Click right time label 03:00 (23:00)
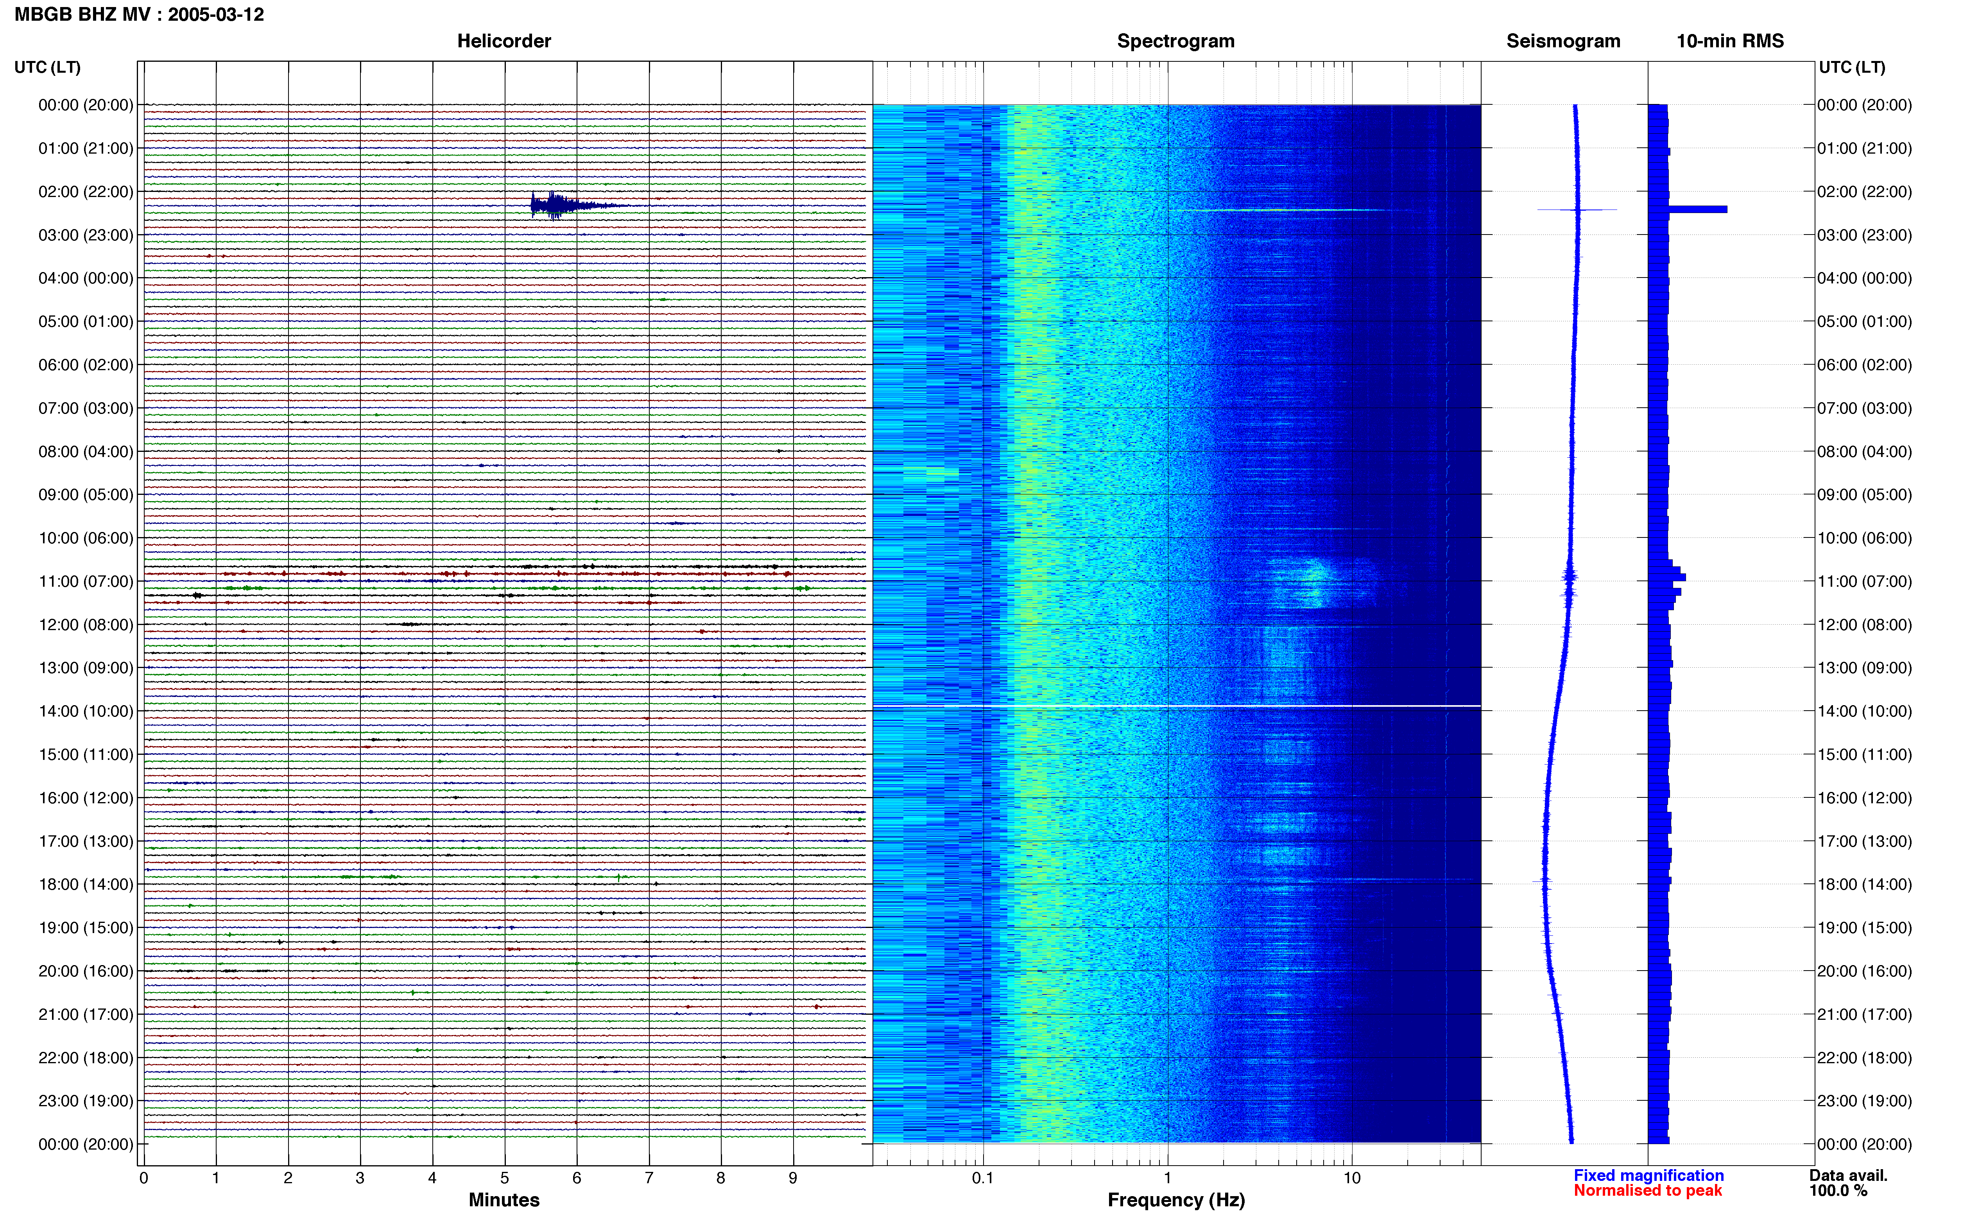The image size is (1962, 1227). pos(1865,235)
